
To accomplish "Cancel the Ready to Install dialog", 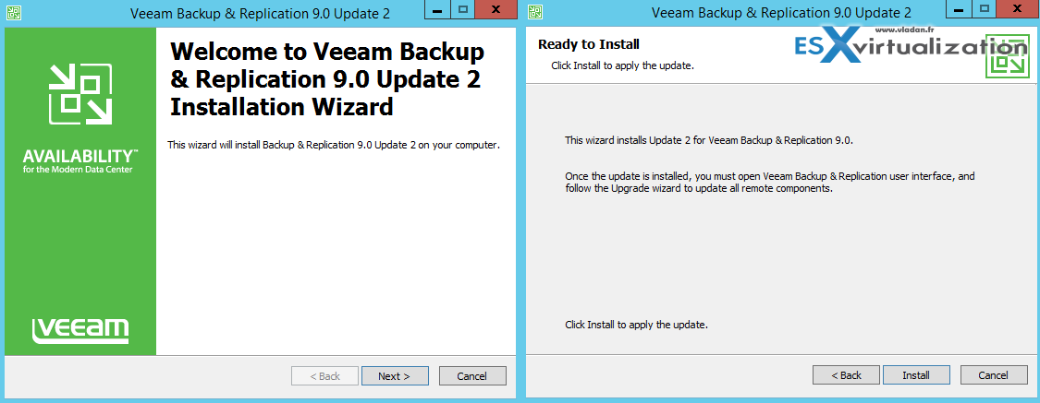I will click(994, 375).
